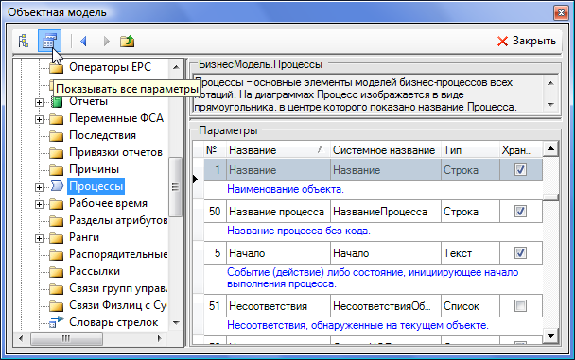This screenshot has height=360, width=575.
Task: Click the tree view icon in toolbar
Action: [x=24, y=41]
